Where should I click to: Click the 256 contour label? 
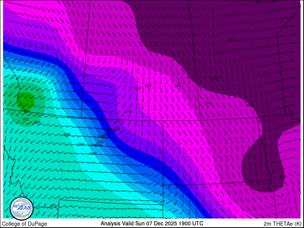tap(219, 53)
